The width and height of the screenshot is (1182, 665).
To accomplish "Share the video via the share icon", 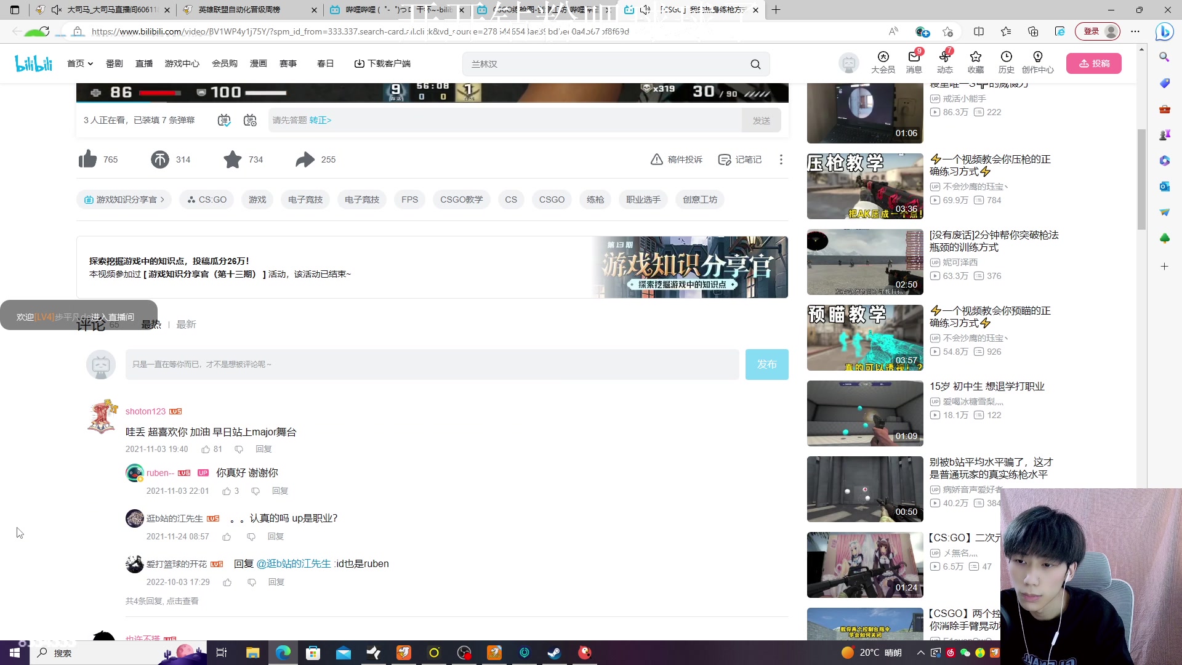I will [x=304, y=159].
